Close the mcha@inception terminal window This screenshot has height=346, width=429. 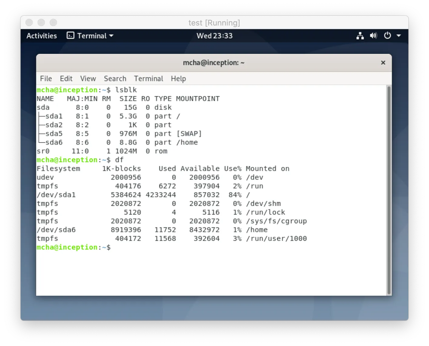[x=383, y=63]
